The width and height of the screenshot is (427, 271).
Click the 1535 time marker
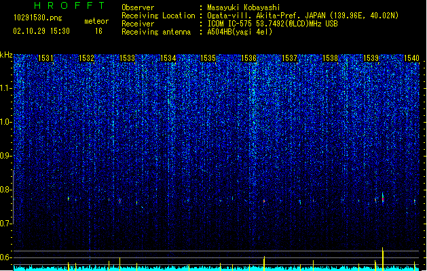(x=208, y=58)
